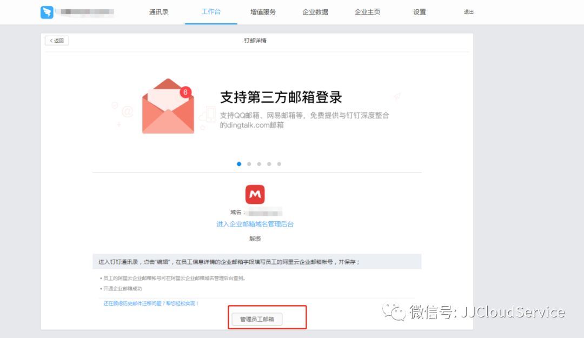
Task: Open the 企业主页 tab
Action: click(x=367, y=12)
